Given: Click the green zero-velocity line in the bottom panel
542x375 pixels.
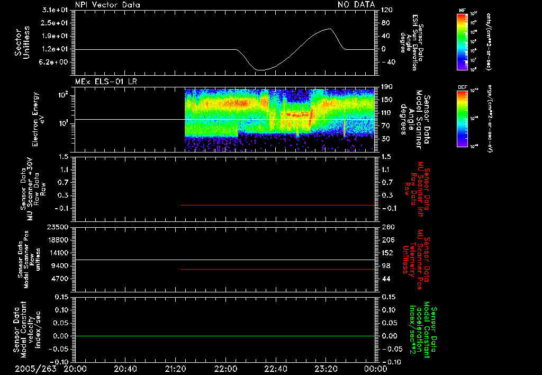Looking at the screenshot, I should click(225, 336).
